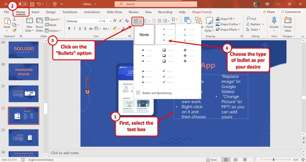Image resolution: width=306 pixels, height=162 pixels.
Task: Toggle Text Shadow formatting
Action: click(85, 28)
